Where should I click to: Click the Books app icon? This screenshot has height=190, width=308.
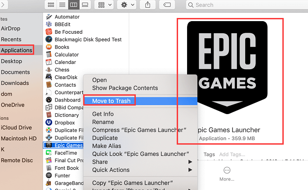[x=49, y=47]
